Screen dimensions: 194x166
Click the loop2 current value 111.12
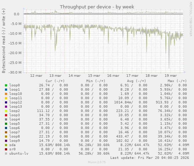tap(43, 111)
